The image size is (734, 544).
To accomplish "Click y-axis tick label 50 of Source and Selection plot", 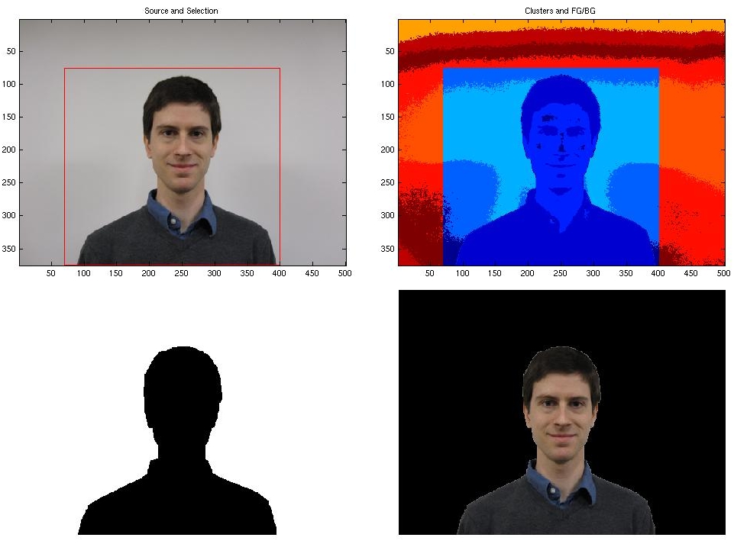I will click(x=11, y=51).
